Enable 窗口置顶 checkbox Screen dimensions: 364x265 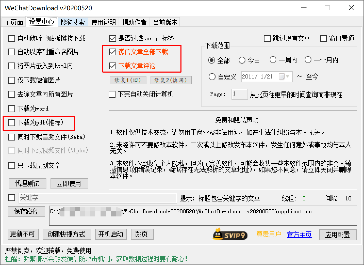[324, 38]
